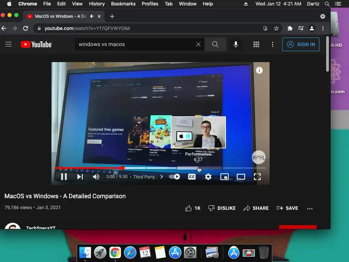This screenshot has height=262, width=349.
Task: Mute the tab audio icon
Action: coord(92,16)
